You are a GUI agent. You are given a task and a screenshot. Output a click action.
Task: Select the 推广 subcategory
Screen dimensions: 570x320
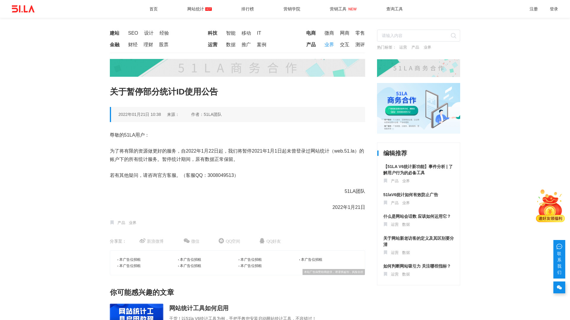[246, 45]
